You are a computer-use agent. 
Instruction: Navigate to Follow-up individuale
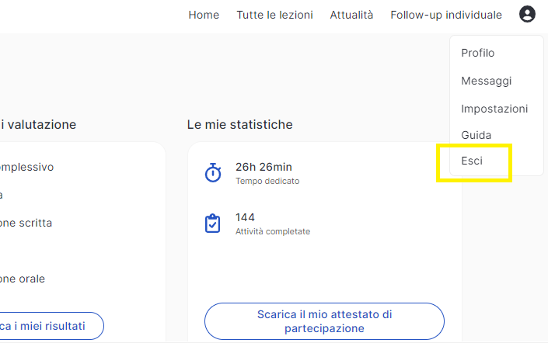coord(446,15)
